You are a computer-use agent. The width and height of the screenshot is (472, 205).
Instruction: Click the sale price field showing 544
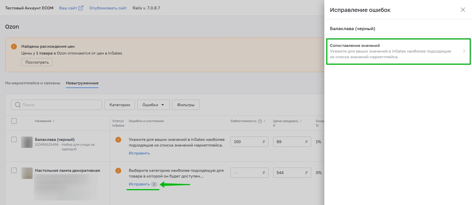(x=292, y=173)
